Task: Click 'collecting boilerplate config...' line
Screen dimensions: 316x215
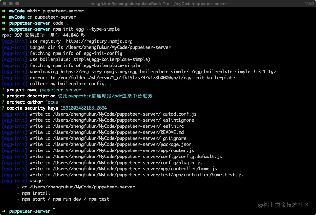Action: [57, 84]
